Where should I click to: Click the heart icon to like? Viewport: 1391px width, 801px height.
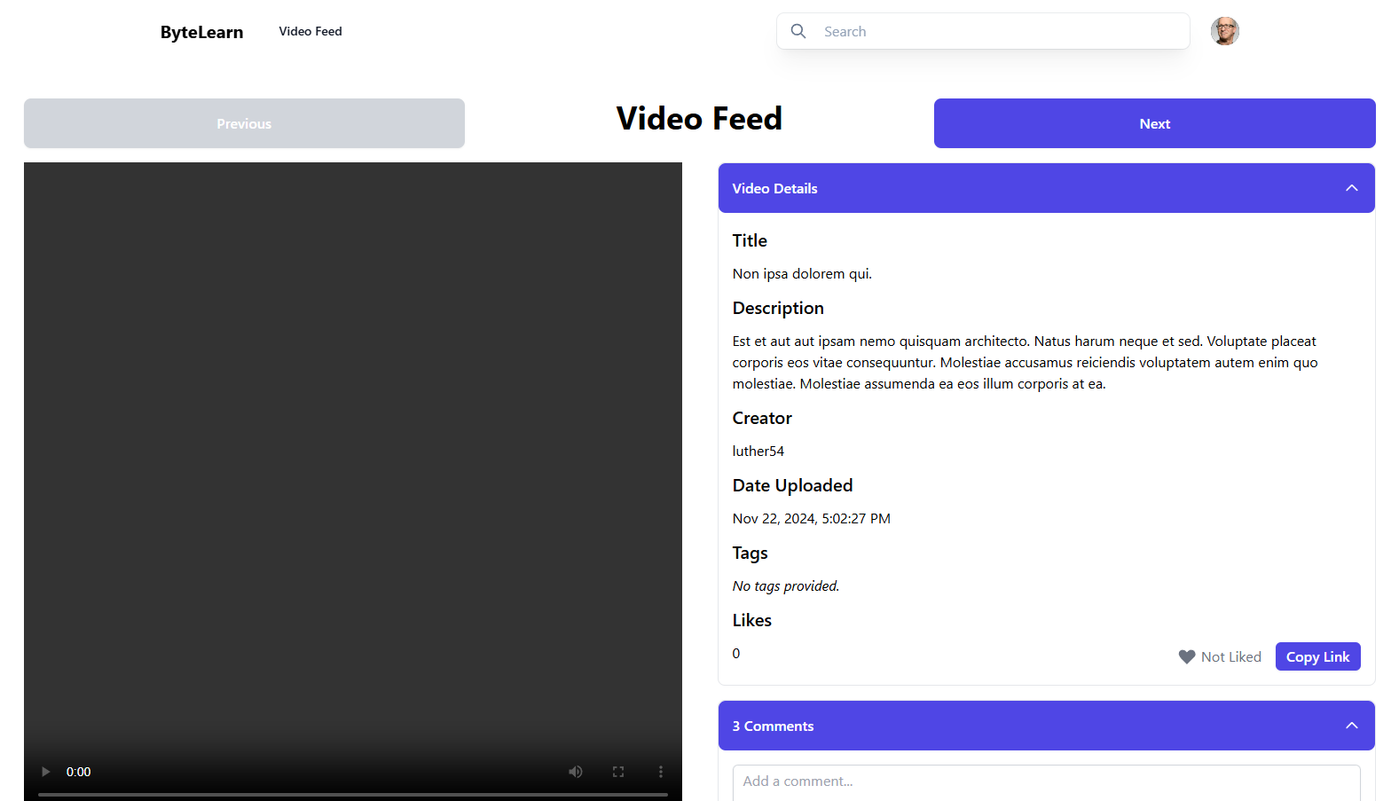click(x=1186, y=657)
